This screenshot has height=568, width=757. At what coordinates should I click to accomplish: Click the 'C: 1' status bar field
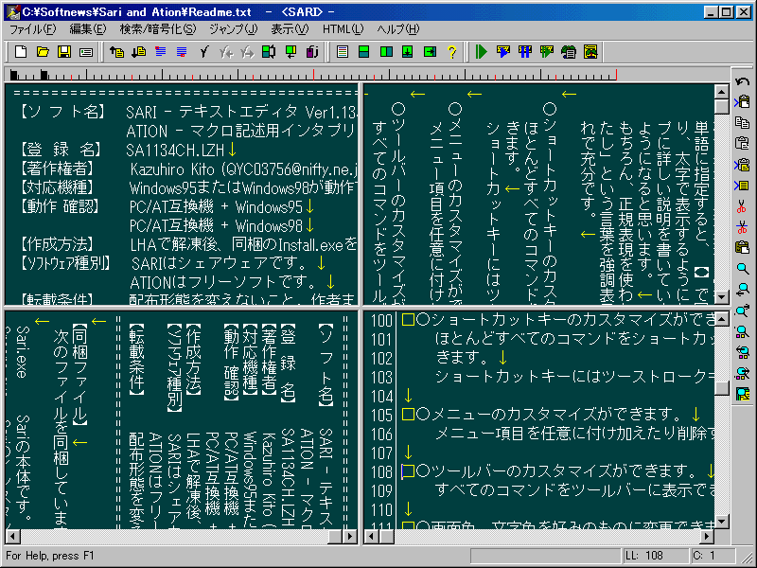coord(713,556)
